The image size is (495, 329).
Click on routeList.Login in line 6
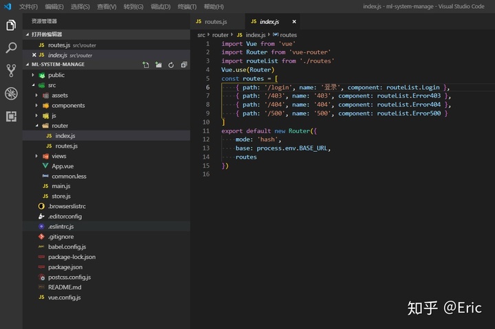413,87
